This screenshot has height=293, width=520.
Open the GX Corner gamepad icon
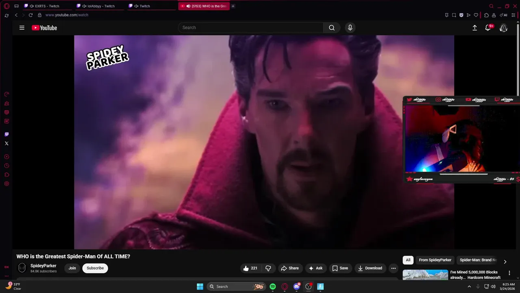tap(16, 6)
